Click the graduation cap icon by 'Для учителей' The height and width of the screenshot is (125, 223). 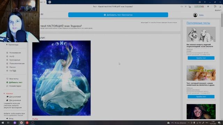point(7,97)
